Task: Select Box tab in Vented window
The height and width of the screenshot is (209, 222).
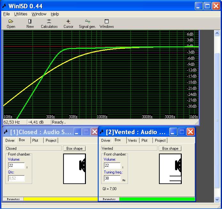Action: point(118,140)
